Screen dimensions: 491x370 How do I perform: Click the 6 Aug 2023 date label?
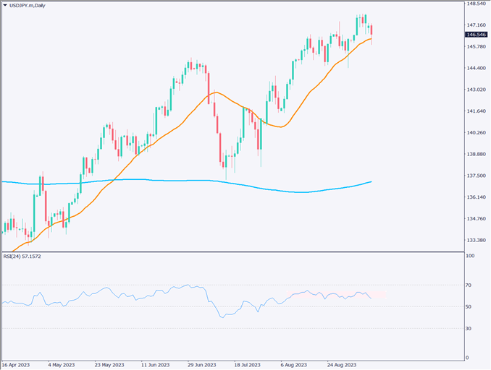click(293, 365)
